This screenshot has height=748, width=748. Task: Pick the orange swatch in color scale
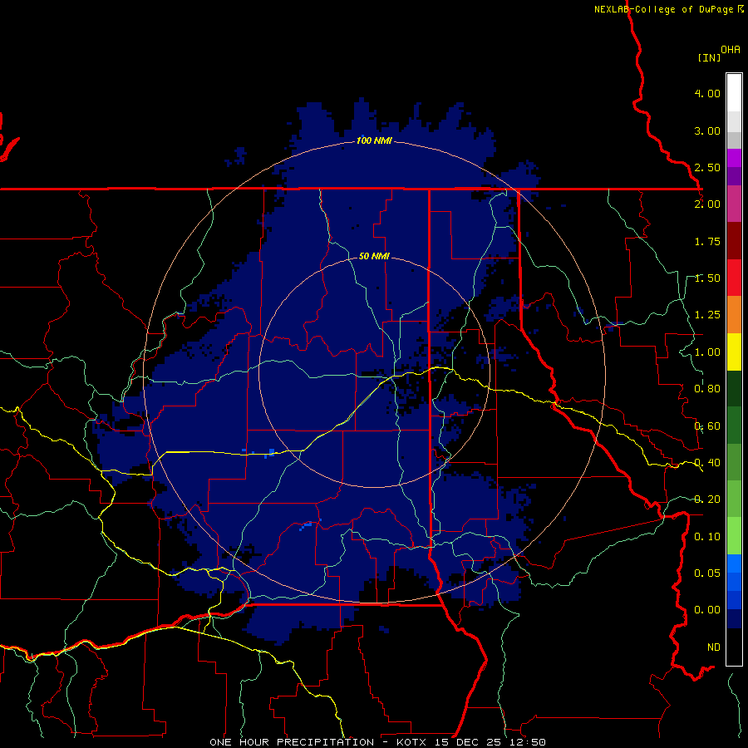(734, 315)
